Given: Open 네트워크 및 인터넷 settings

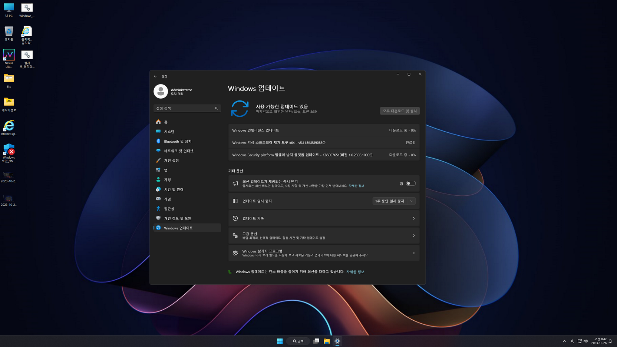Looking at the screenshot, I should [x=187, y=151].
